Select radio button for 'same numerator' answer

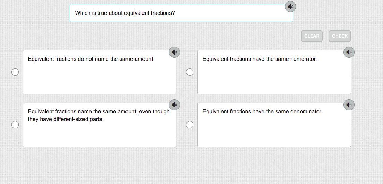[x=190, y=72]
